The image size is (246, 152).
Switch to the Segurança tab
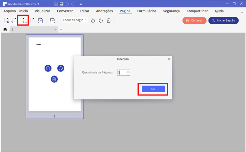171,11
